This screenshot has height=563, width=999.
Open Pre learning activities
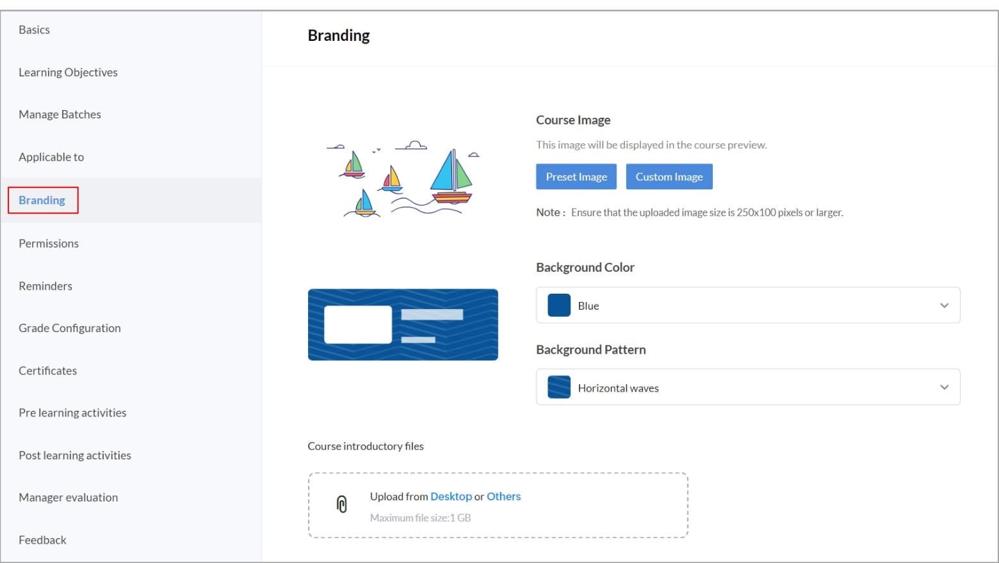tap(72, 413)
